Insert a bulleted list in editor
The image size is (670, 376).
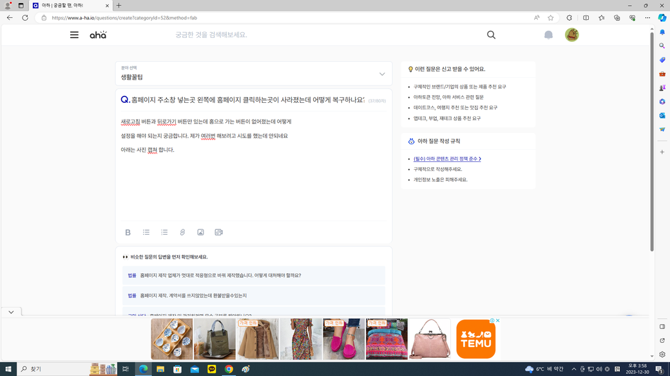[146, 233]
